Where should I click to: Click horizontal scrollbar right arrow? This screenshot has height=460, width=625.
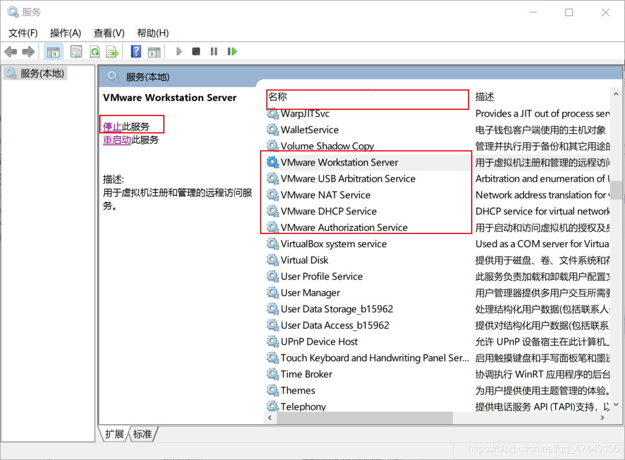pyautogui.click(x=602, y=418)
